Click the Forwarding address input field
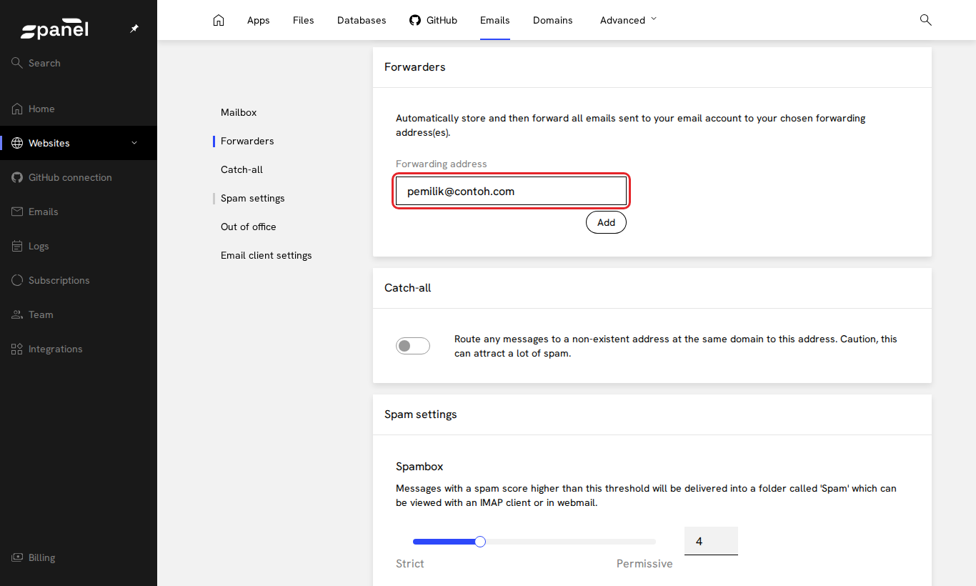 [x=511, y=191]
